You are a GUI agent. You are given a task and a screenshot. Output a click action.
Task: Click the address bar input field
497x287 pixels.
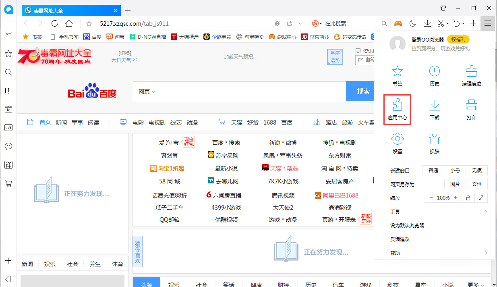pyautogui.click(x=161, y=23)
